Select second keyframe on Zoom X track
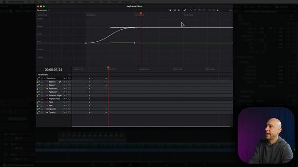298x167 pixels. point(106,82)
